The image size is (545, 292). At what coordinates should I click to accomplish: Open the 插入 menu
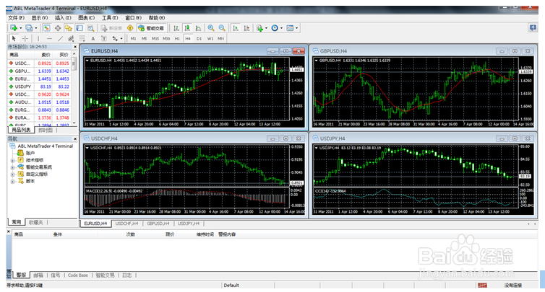point(63,18)
